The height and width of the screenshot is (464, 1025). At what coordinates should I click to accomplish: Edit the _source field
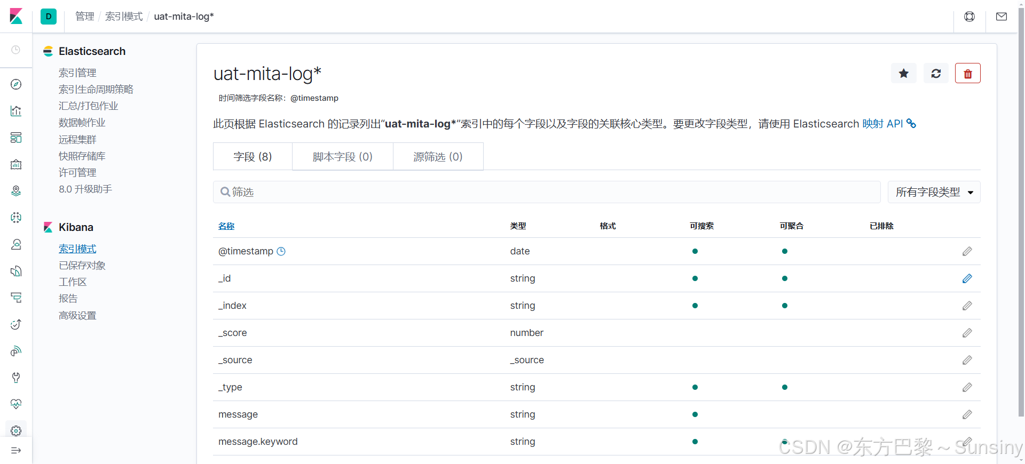[967, 360]
